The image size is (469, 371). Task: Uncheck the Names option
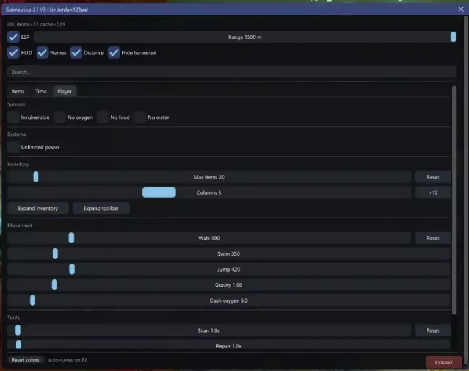(42, 52)
